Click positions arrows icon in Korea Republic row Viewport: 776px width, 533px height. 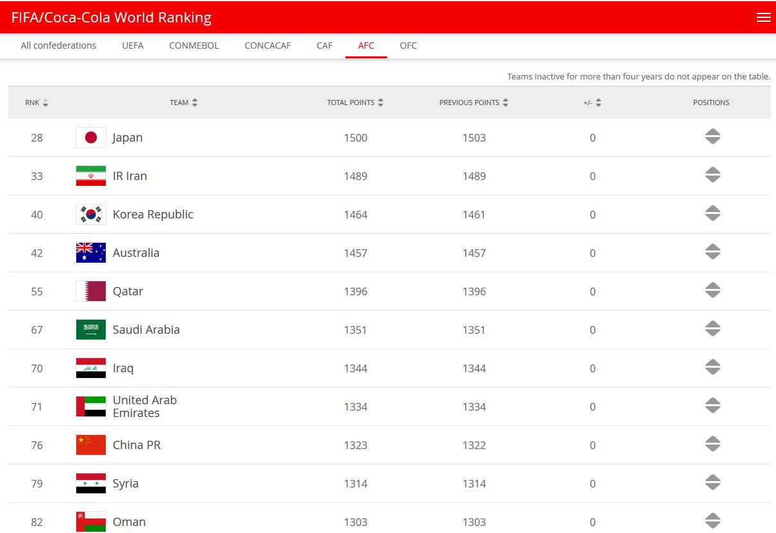(x=713, y=214)
